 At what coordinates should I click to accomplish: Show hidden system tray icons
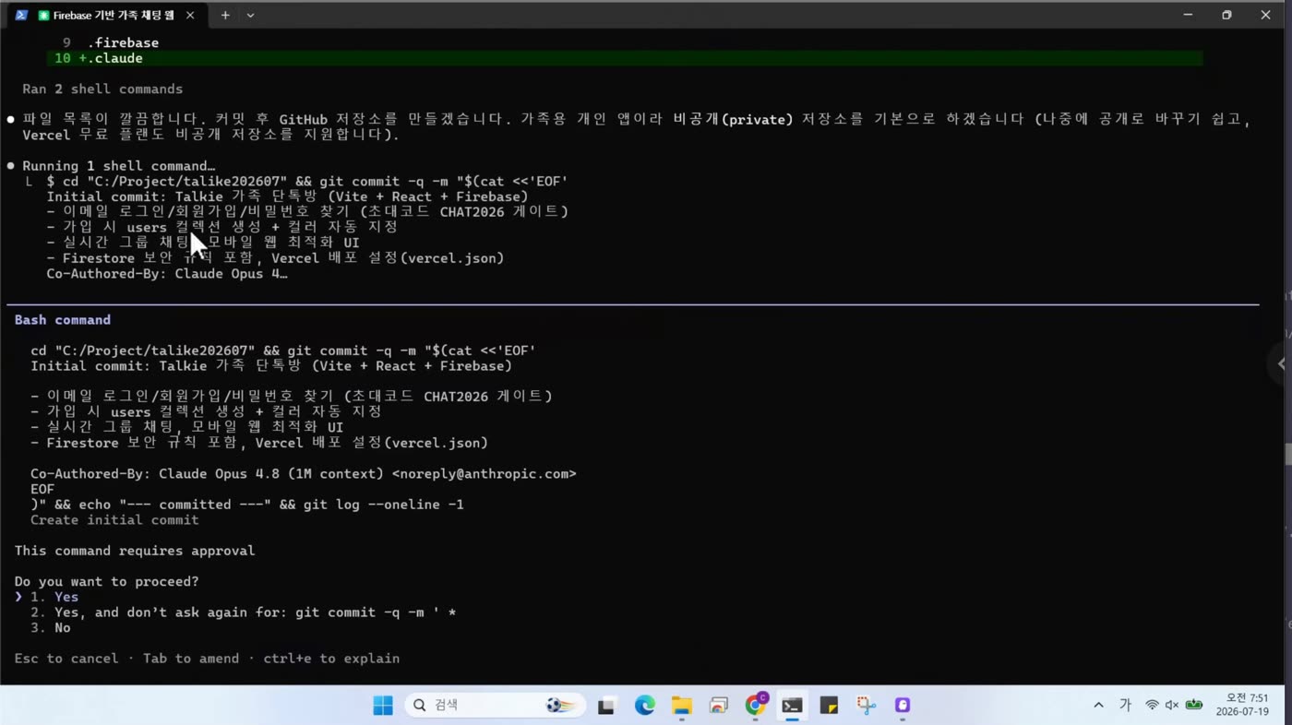point(1098,706)
